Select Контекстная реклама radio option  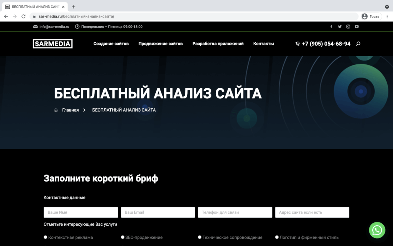(45, 237)
